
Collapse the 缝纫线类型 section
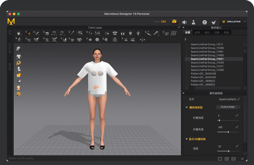[187, 107]
